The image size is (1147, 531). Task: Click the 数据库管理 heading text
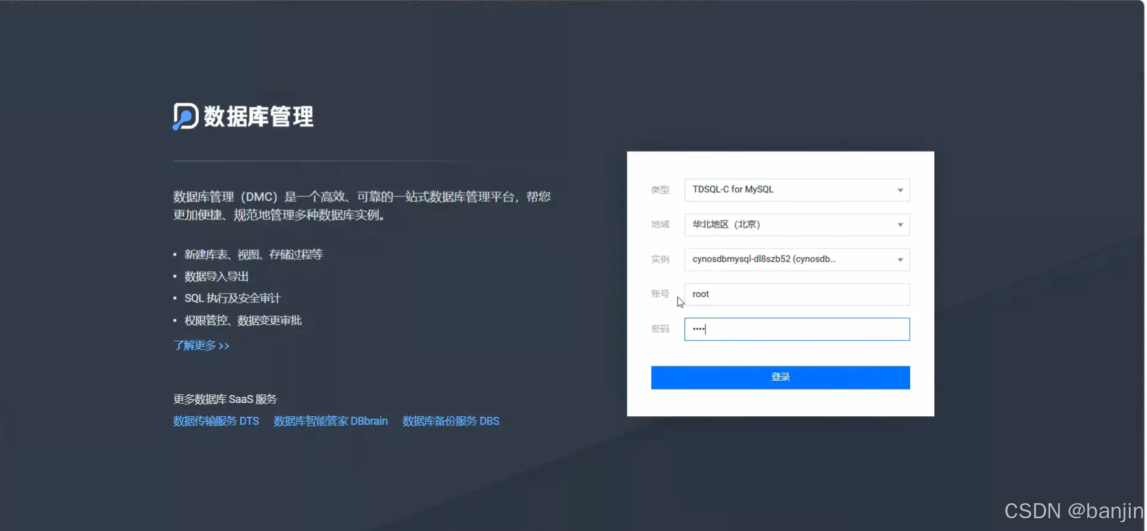[259, 117]
